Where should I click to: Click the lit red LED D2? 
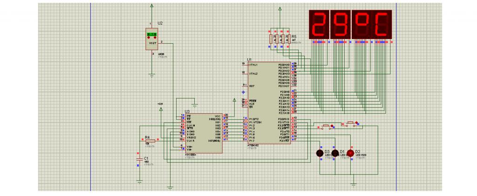(350, 153)
